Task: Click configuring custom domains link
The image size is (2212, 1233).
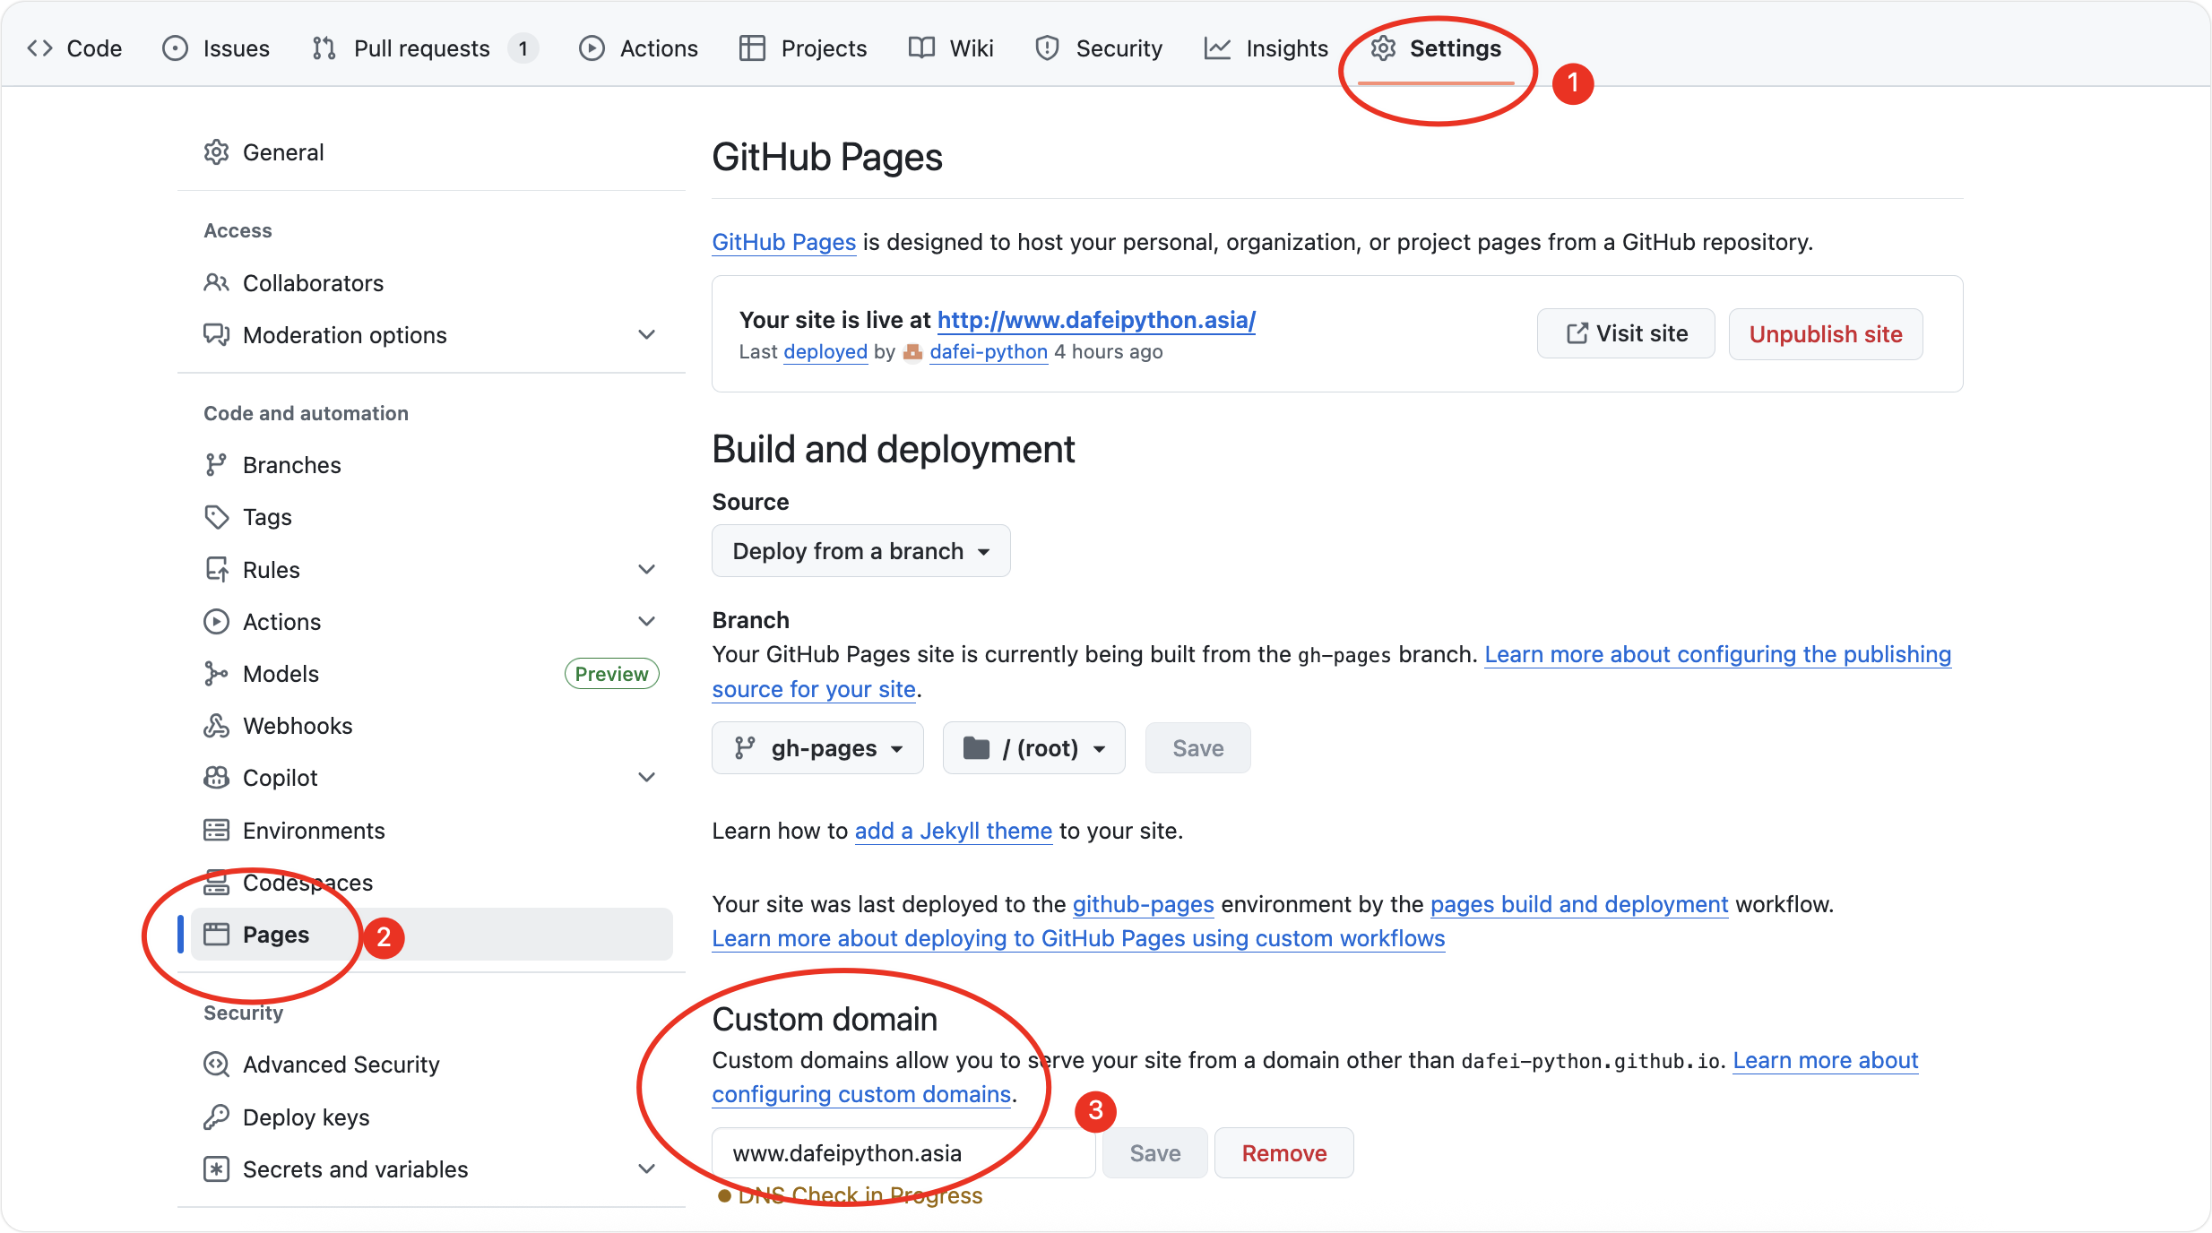Action: pos(861,1094)
